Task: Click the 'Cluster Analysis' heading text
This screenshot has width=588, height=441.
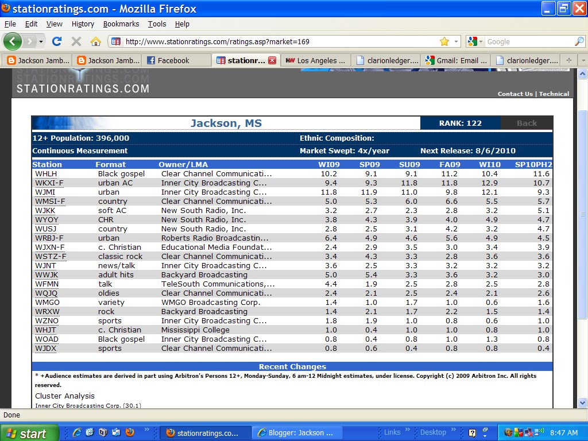Action: tap(65, 396)
